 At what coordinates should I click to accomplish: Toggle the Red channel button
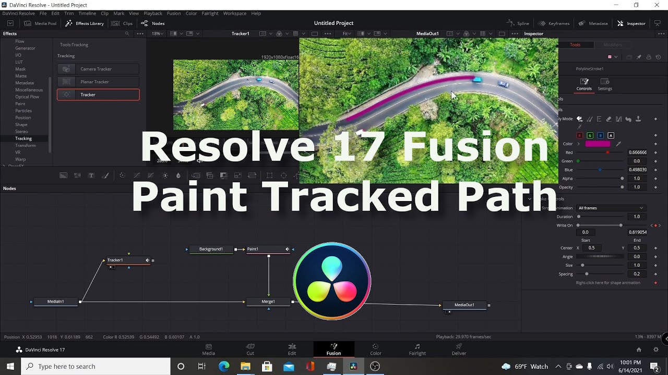click(579, 135)
